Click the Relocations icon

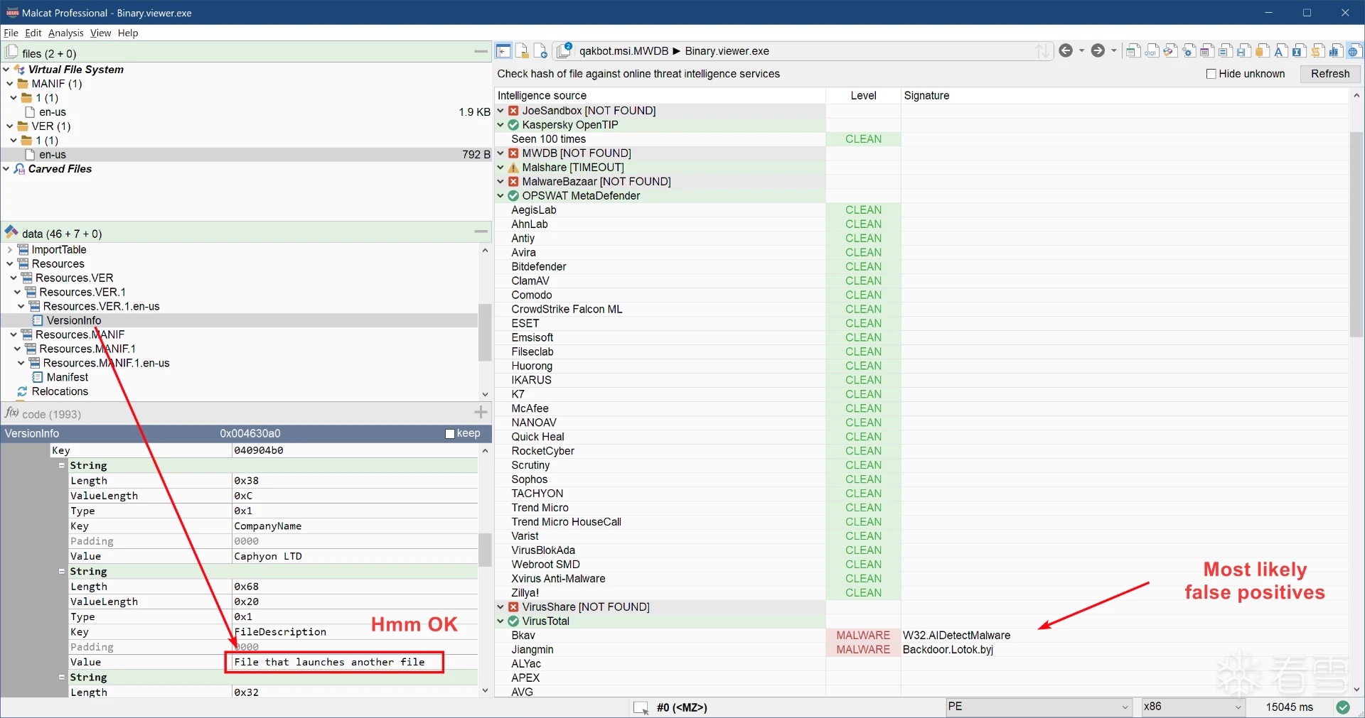coord(23,392)
